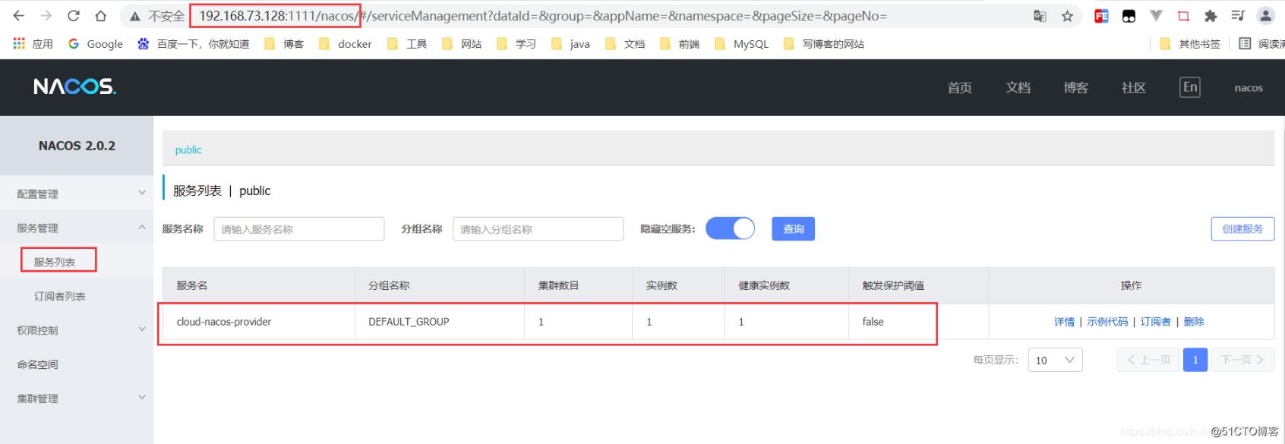Expand the 集群管理 sidebar menu
1285x444 pixels.
pyautogui.click(x=77, y=398)
